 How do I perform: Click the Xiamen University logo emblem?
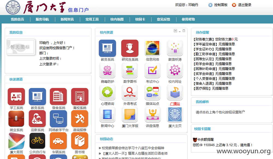click(13, 7)
